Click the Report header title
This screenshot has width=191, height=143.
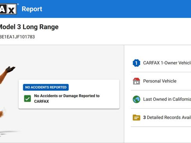32,9
